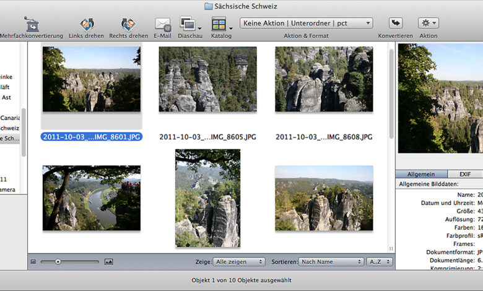
Task: Select the highlighted sidebar folder 'e Sch...'
Action: pyautogui.click(x=10, y=138)
